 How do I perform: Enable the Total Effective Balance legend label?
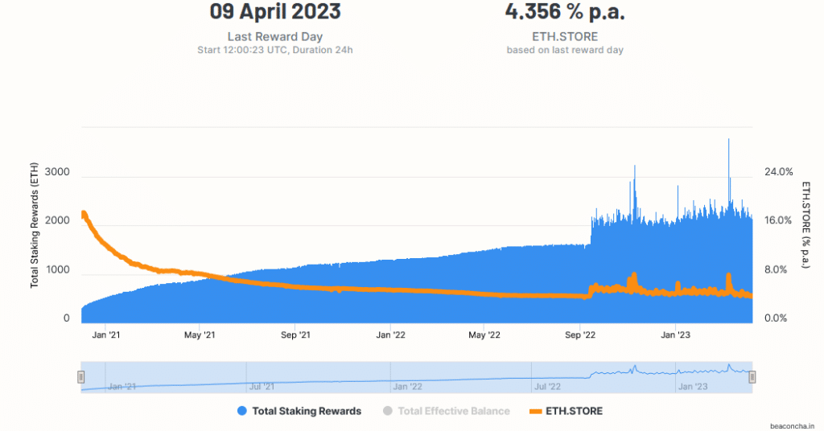454,411
